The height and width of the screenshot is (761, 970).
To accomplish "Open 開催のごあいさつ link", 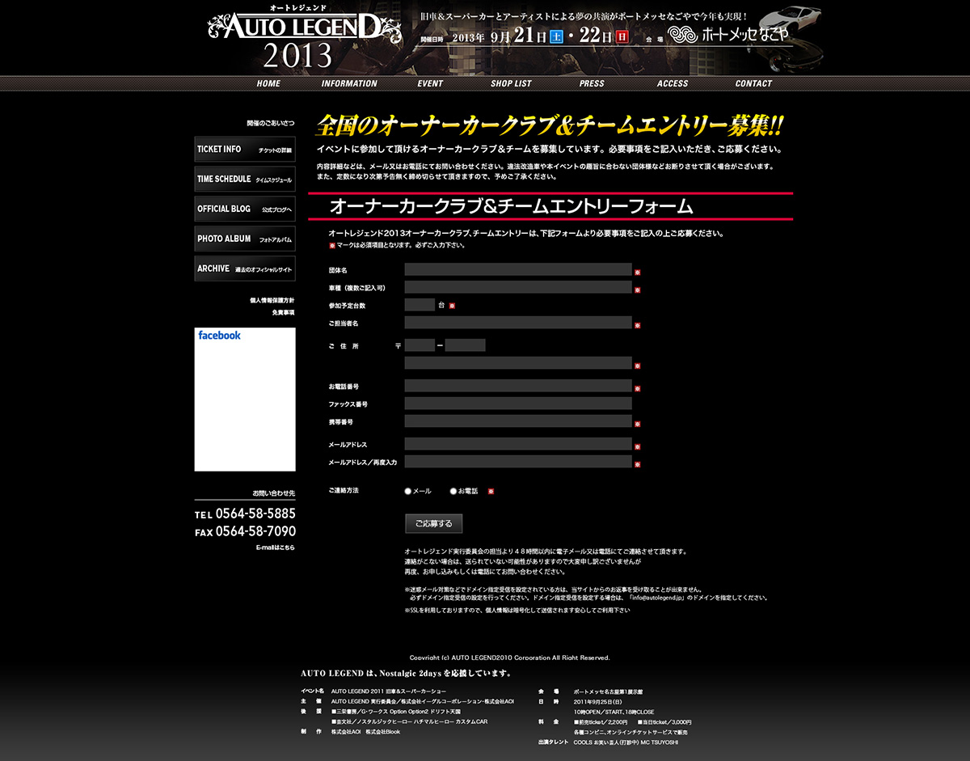I will pos(271,123).
